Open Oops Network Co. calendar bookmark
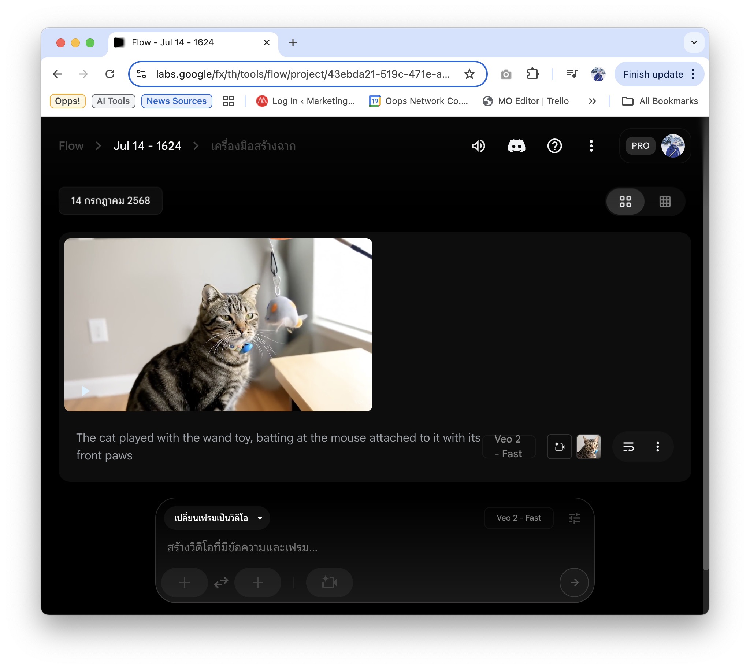Viewport: 750px width, 669px height. coord(419,101)
